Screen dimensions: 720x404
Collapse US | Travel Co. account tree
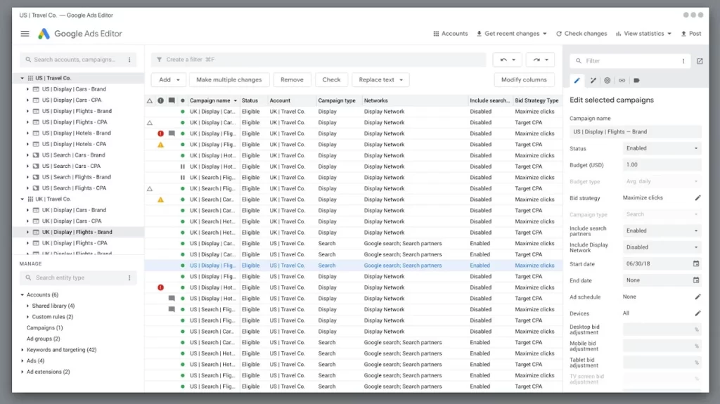22,78
